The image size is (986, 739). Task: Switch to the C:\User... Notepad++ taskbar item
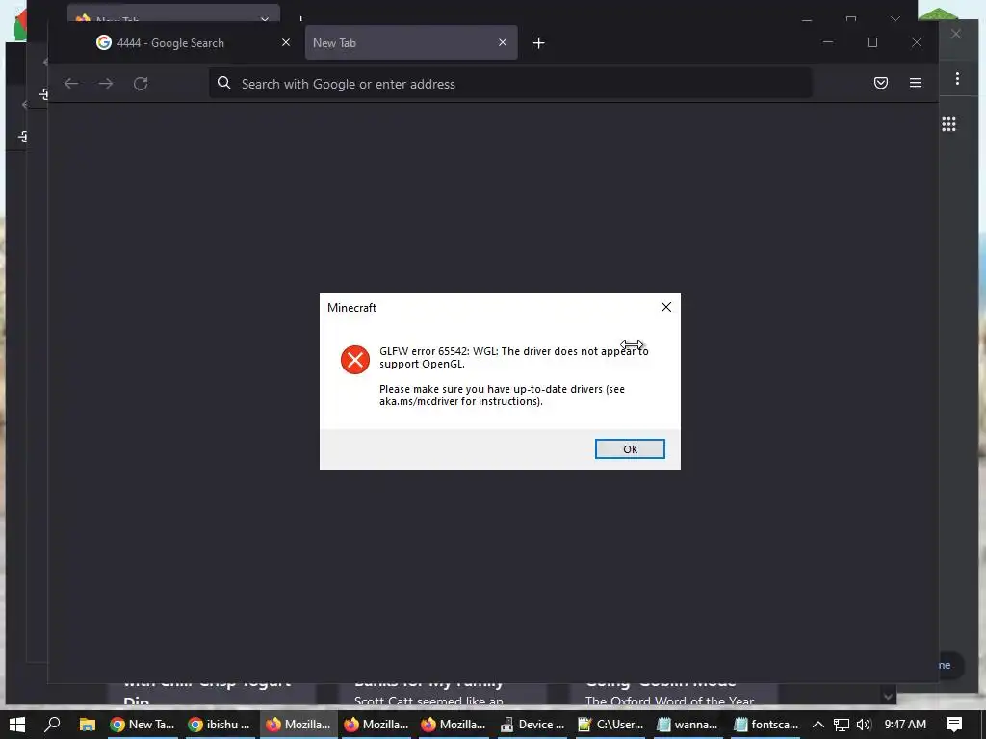610,725
